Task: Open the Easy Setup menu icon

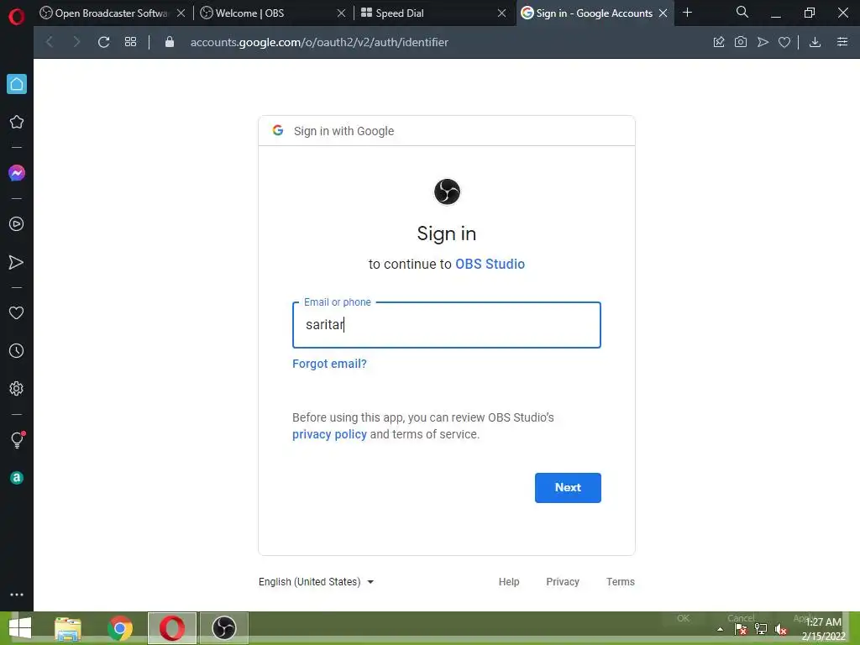Action: coord(842,42)
